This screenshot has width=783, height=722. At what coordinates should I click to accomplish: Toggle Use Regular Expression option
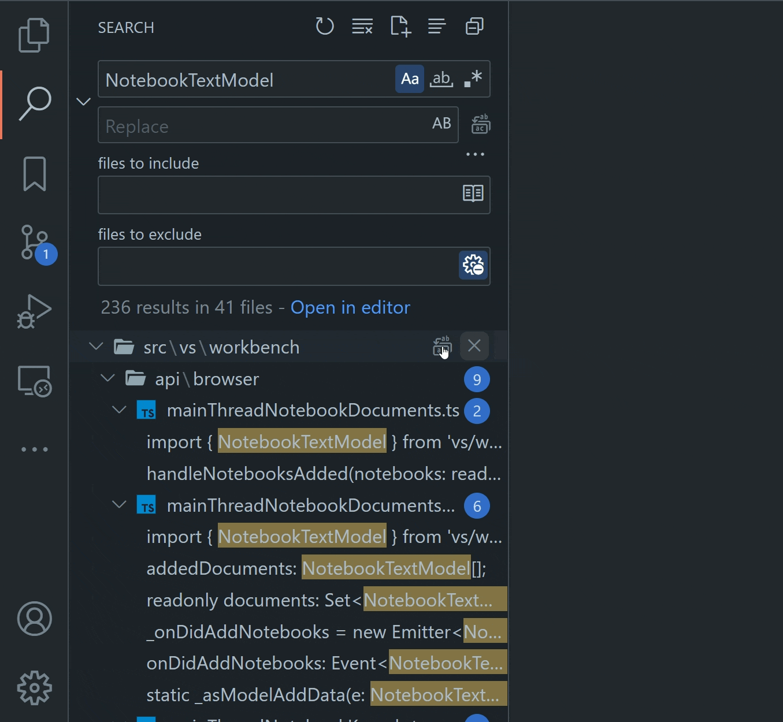coord(472,79)
